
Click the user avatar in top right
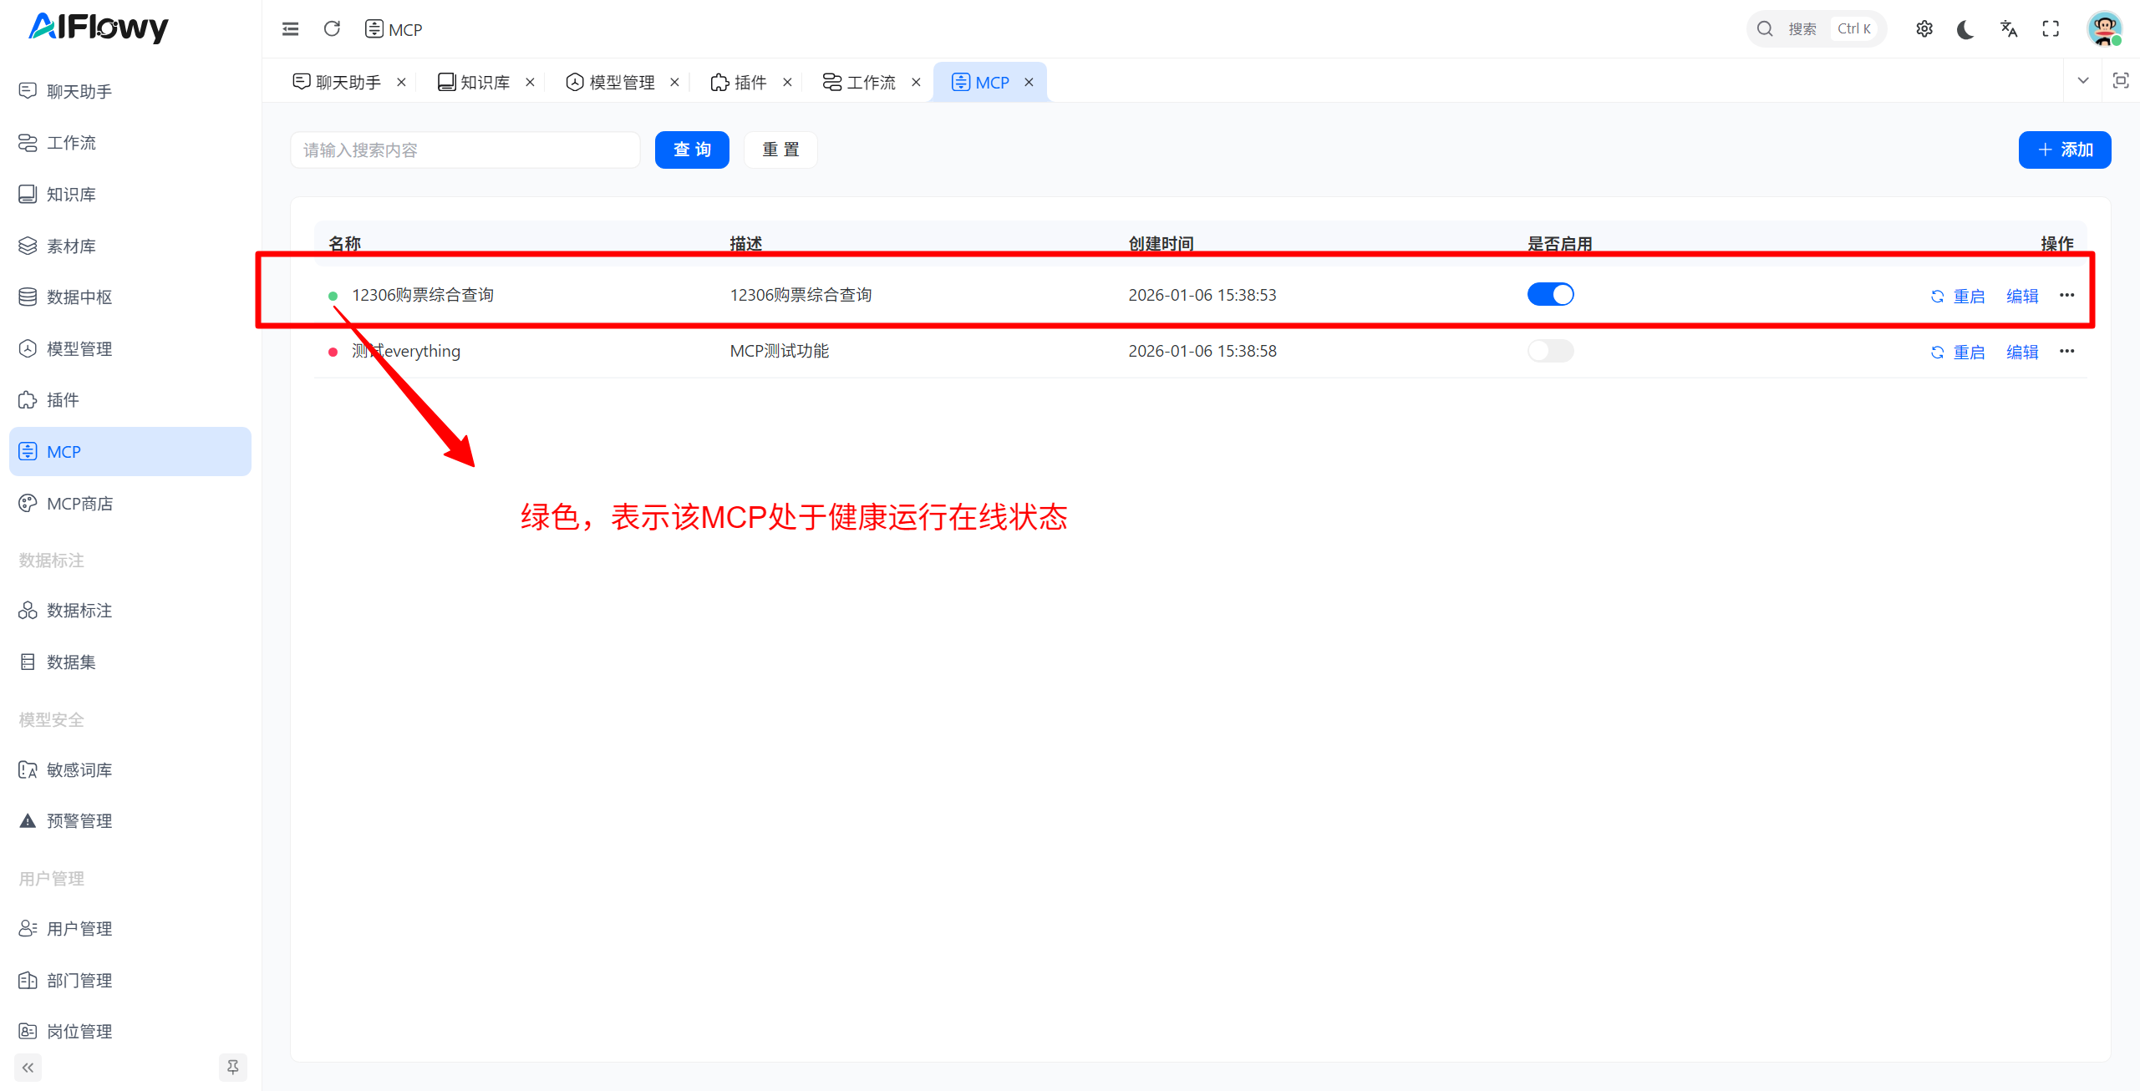pos(2104,29)
